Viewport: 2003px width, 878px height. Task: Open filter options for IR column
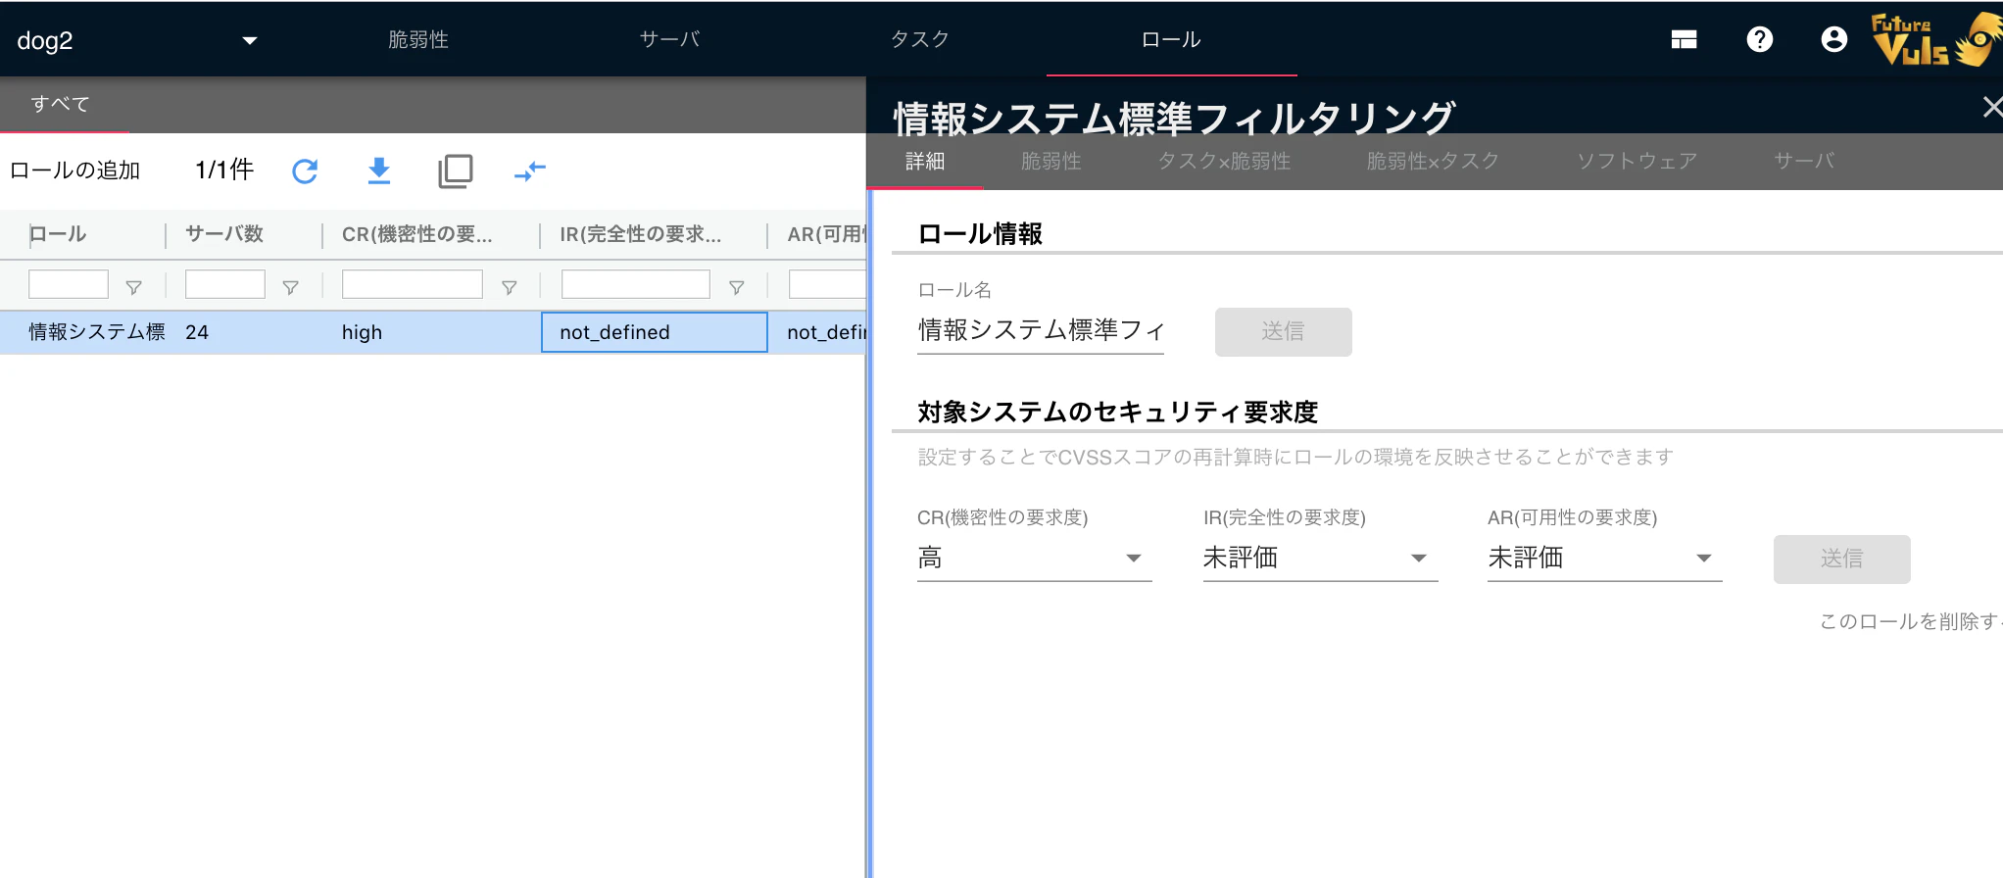[737, 287]
